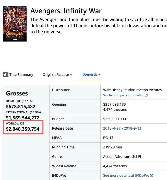Select the Domestic tab

[x=91, y=74]
